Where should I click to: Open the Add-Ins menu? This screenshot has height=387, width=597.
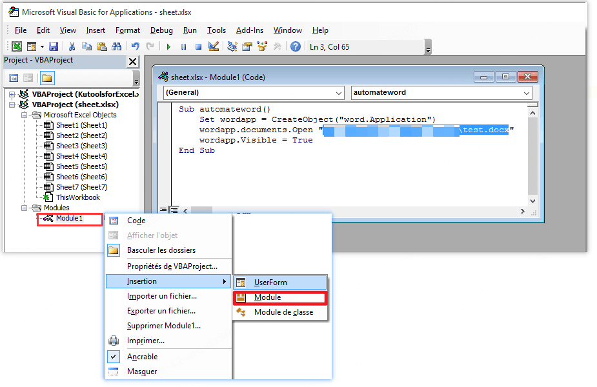(x=249, y=30)
